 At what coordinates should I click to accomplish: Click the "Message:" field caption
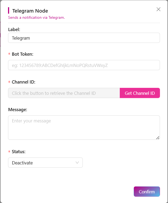(x=18, y=110)
